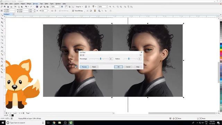Screen dimensions: 222x125
Task: Click the Print icon in the toolbar
Action: tap(11, 7)
